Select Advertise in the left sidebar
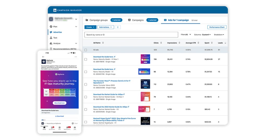 57,32
